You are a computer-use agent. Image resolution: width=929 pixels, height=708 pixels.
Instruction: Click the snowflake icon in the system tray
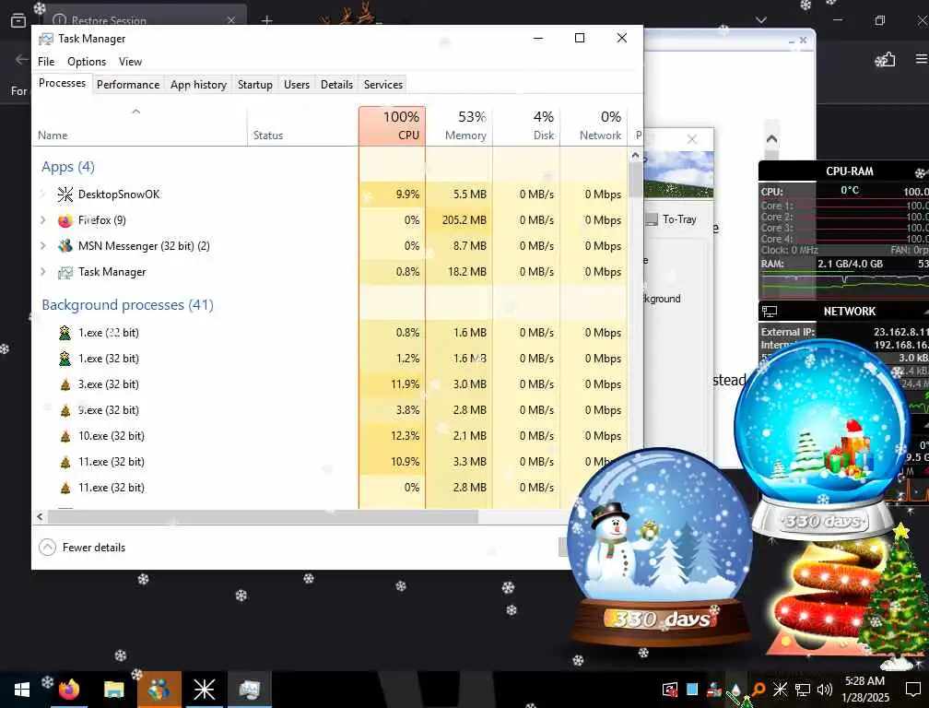pos(780,689)
